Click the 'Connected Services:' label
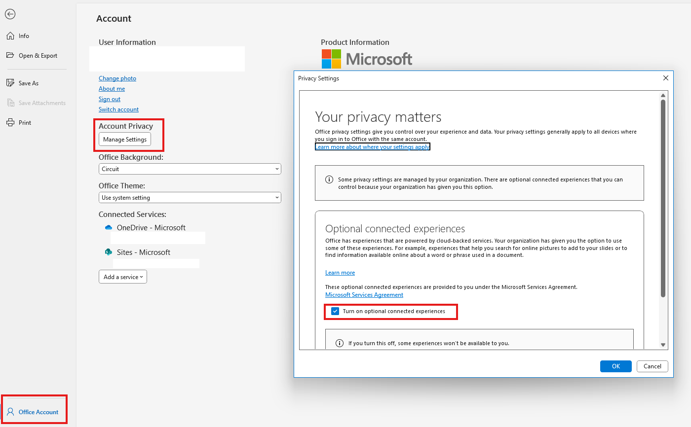 [x=132, y=214]
